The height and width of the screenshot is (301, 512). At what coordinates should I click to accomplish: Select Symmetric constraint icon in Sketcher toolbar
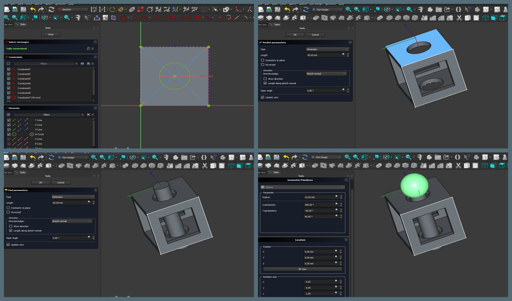point(189,17)
